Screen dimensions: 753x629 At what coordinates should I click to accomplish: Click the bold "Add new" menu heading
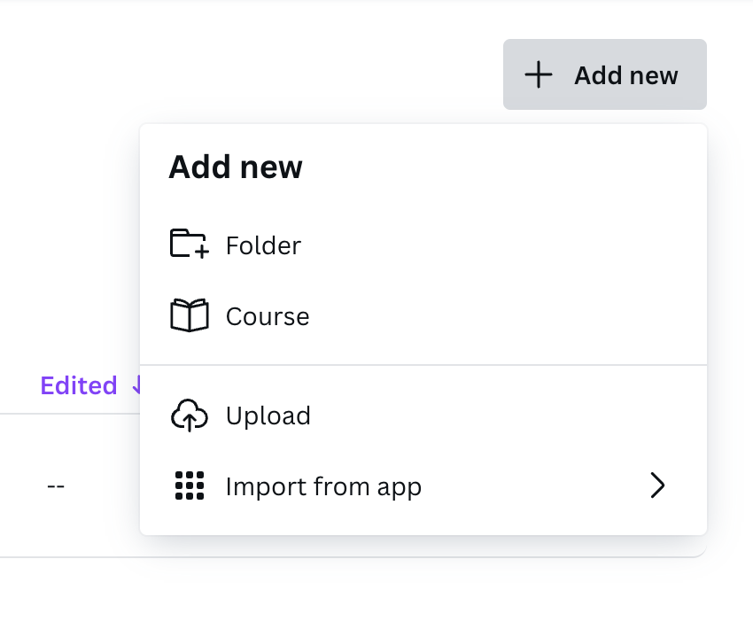pyautogui.click(x=236, y=167)
